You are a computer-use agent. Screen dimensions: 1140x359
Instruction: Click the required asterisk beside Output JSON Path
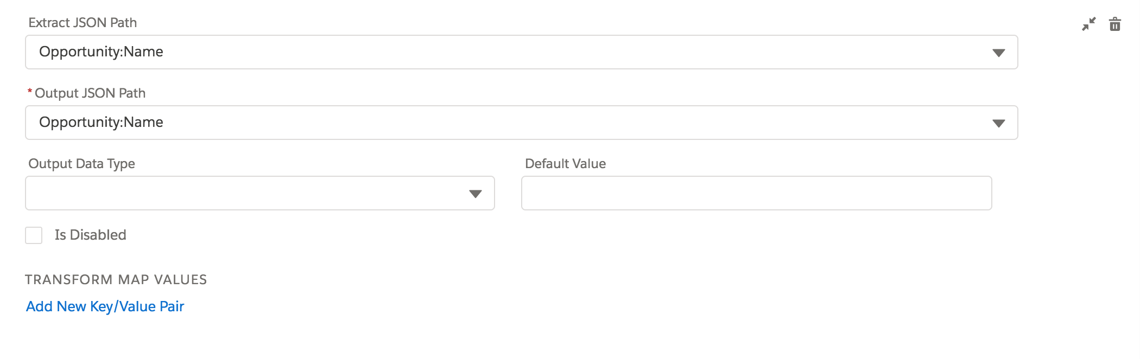(x=30, y=92)
